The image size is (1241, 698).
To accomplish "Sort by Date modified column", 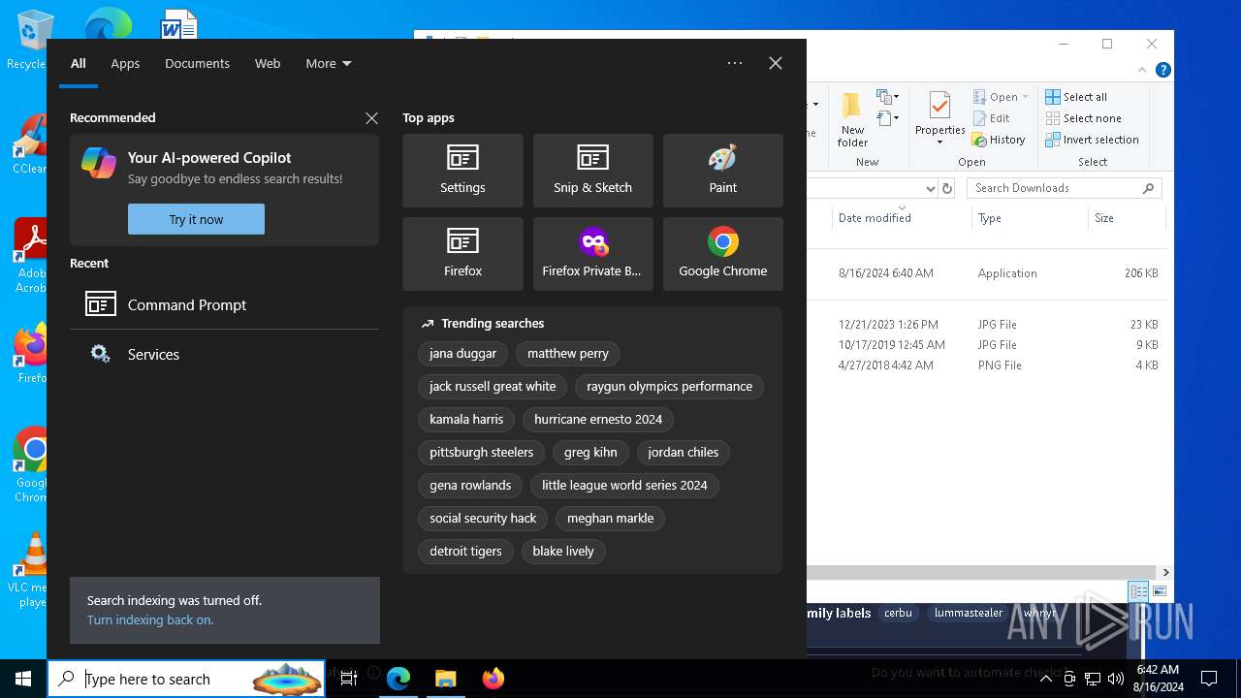I will tap(902, 218).
